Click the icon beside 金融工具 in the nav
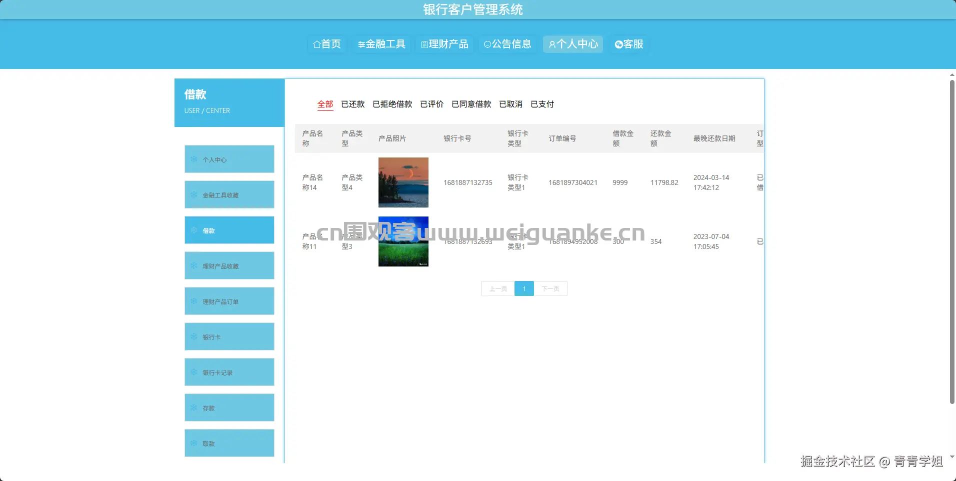Image resolution: width=956 pixels, height=481 pixels. (361, 44)
